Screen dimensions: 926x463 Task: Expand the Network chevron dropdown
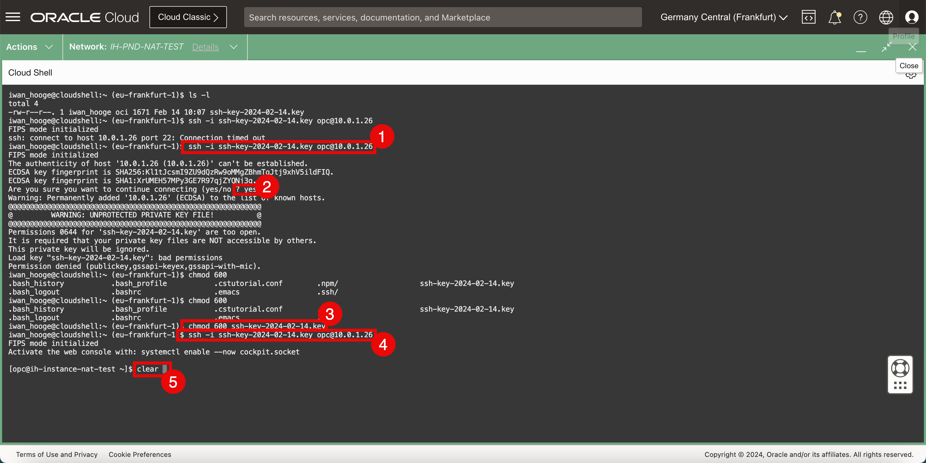(234, 47)
